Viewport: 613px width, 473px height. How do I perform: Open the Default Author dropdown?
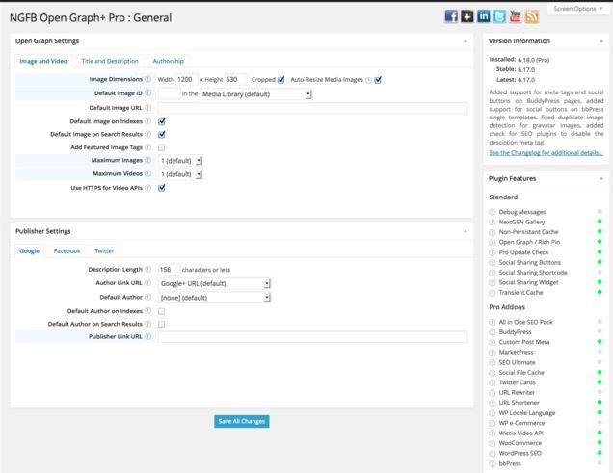point(214,298)
